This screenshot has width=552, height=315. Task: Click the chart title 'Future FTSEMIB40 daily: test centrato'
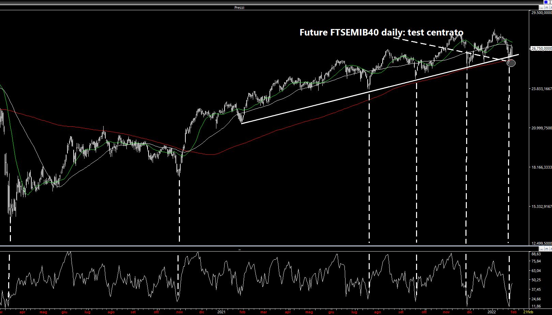pyautogui.click(x=381, y=32)
